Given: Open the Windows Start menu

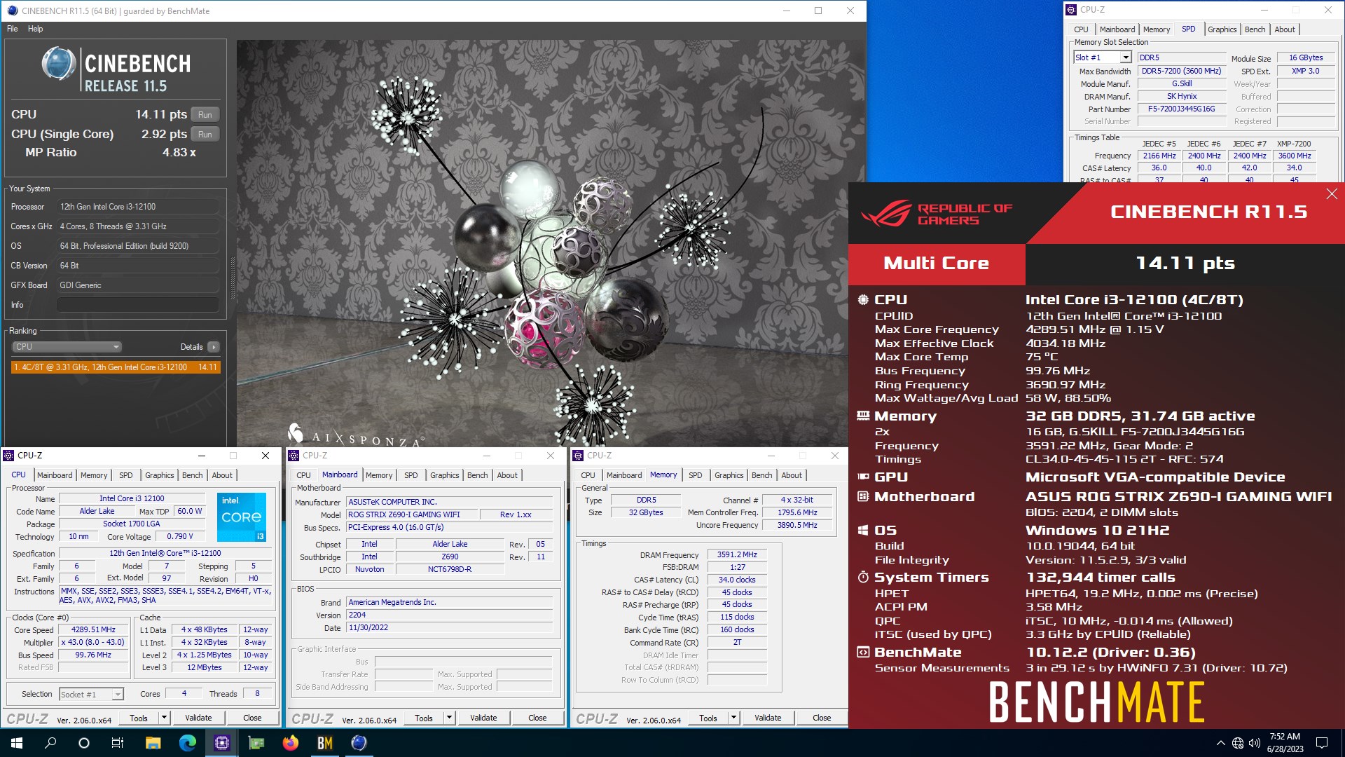Looking at the screenshot, I should tap(17, 743).
